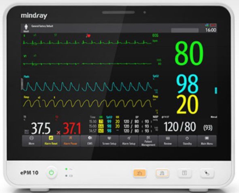Select the 15:30 trend row
239x193 pixels.
120,121
